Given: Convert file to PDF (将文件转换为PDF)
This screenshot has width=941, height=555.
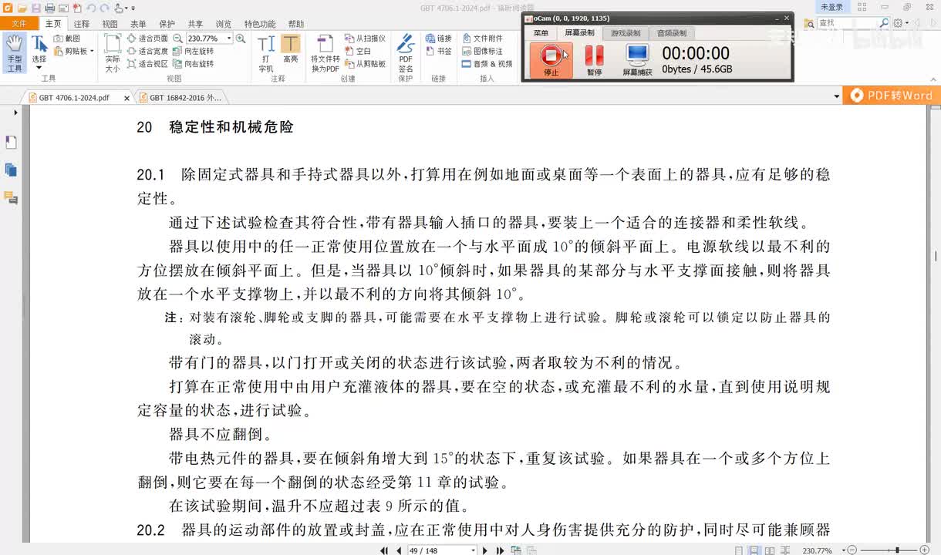Looking at the screenshot, I should (325, 53).
